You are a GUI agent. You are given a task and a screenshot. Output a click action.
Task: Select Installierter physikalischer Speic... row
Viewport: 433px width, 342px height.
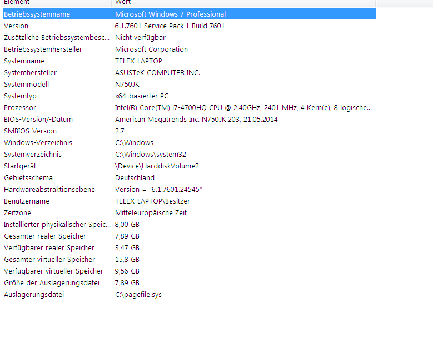pos(189,224)
